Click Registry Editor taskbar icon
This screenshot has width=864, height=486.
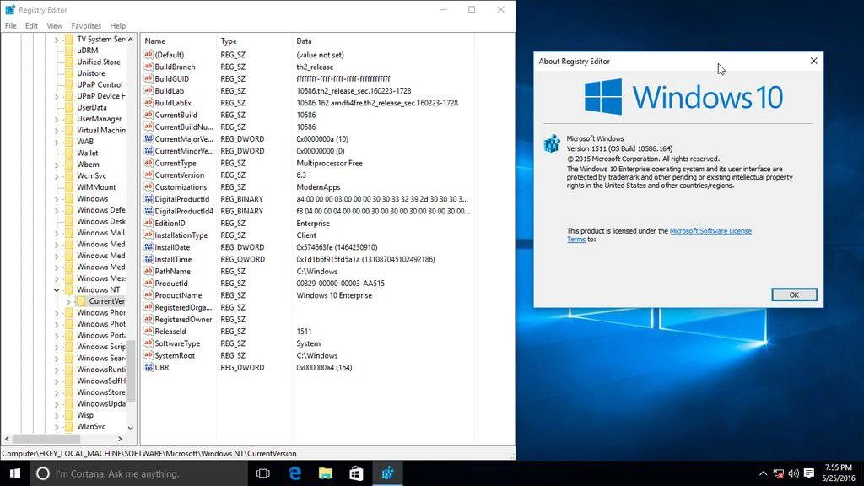click(388, 473)
